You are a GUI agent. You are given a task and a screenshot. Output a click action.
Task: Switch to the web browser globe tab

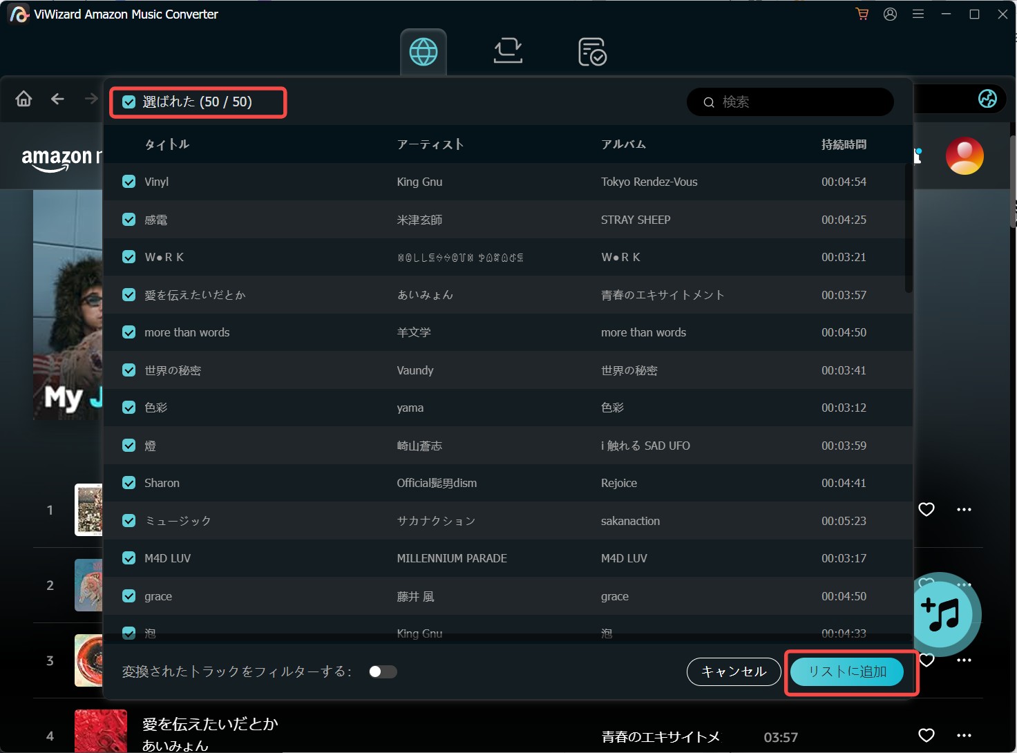424,52
